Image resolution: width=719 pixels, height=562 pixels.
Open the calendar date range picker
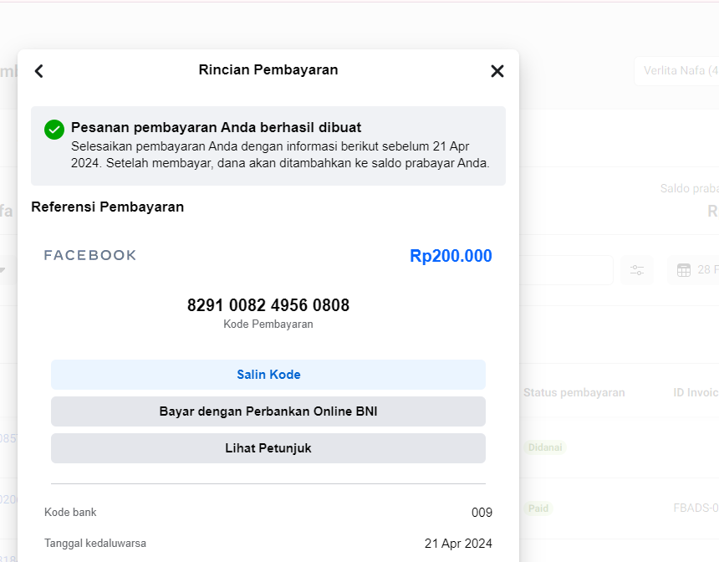(x=694, y=270)
